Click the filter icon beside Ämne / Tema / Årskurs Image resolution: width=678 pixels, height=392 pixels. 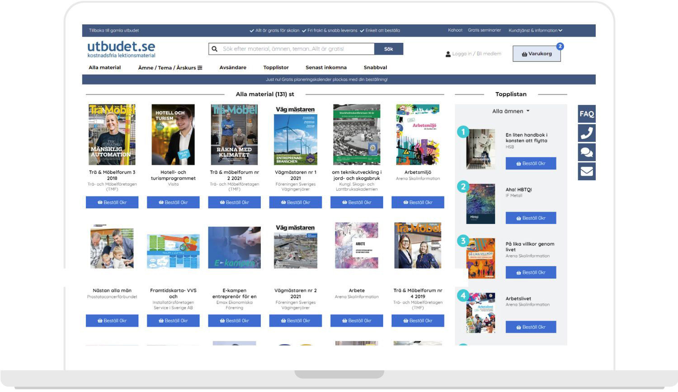click(x=200, y=68)
